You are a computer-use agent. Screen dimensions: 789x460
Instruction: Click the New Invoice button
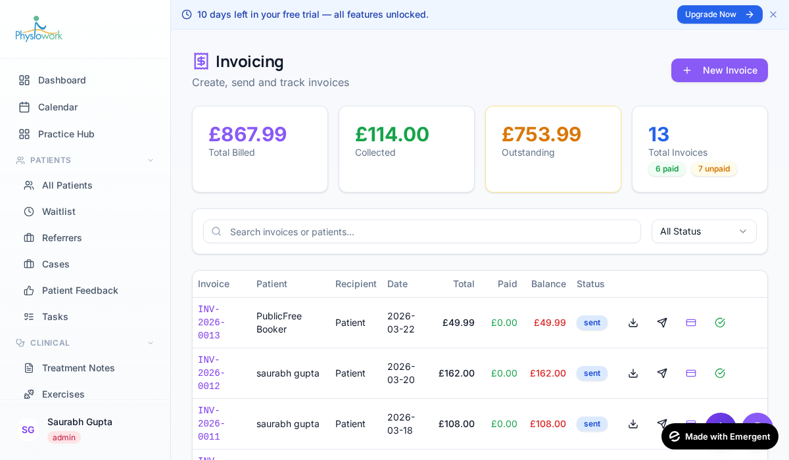tap(719, 70)
